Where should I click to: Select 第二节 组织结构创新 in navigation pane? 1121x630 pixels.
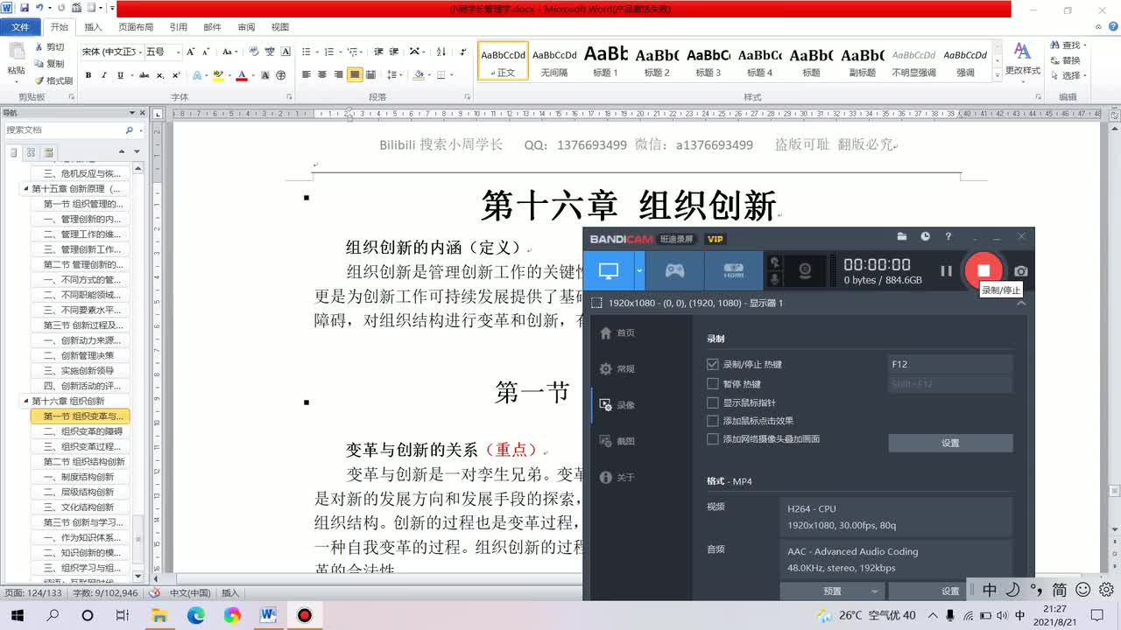[x=84, y=461]
